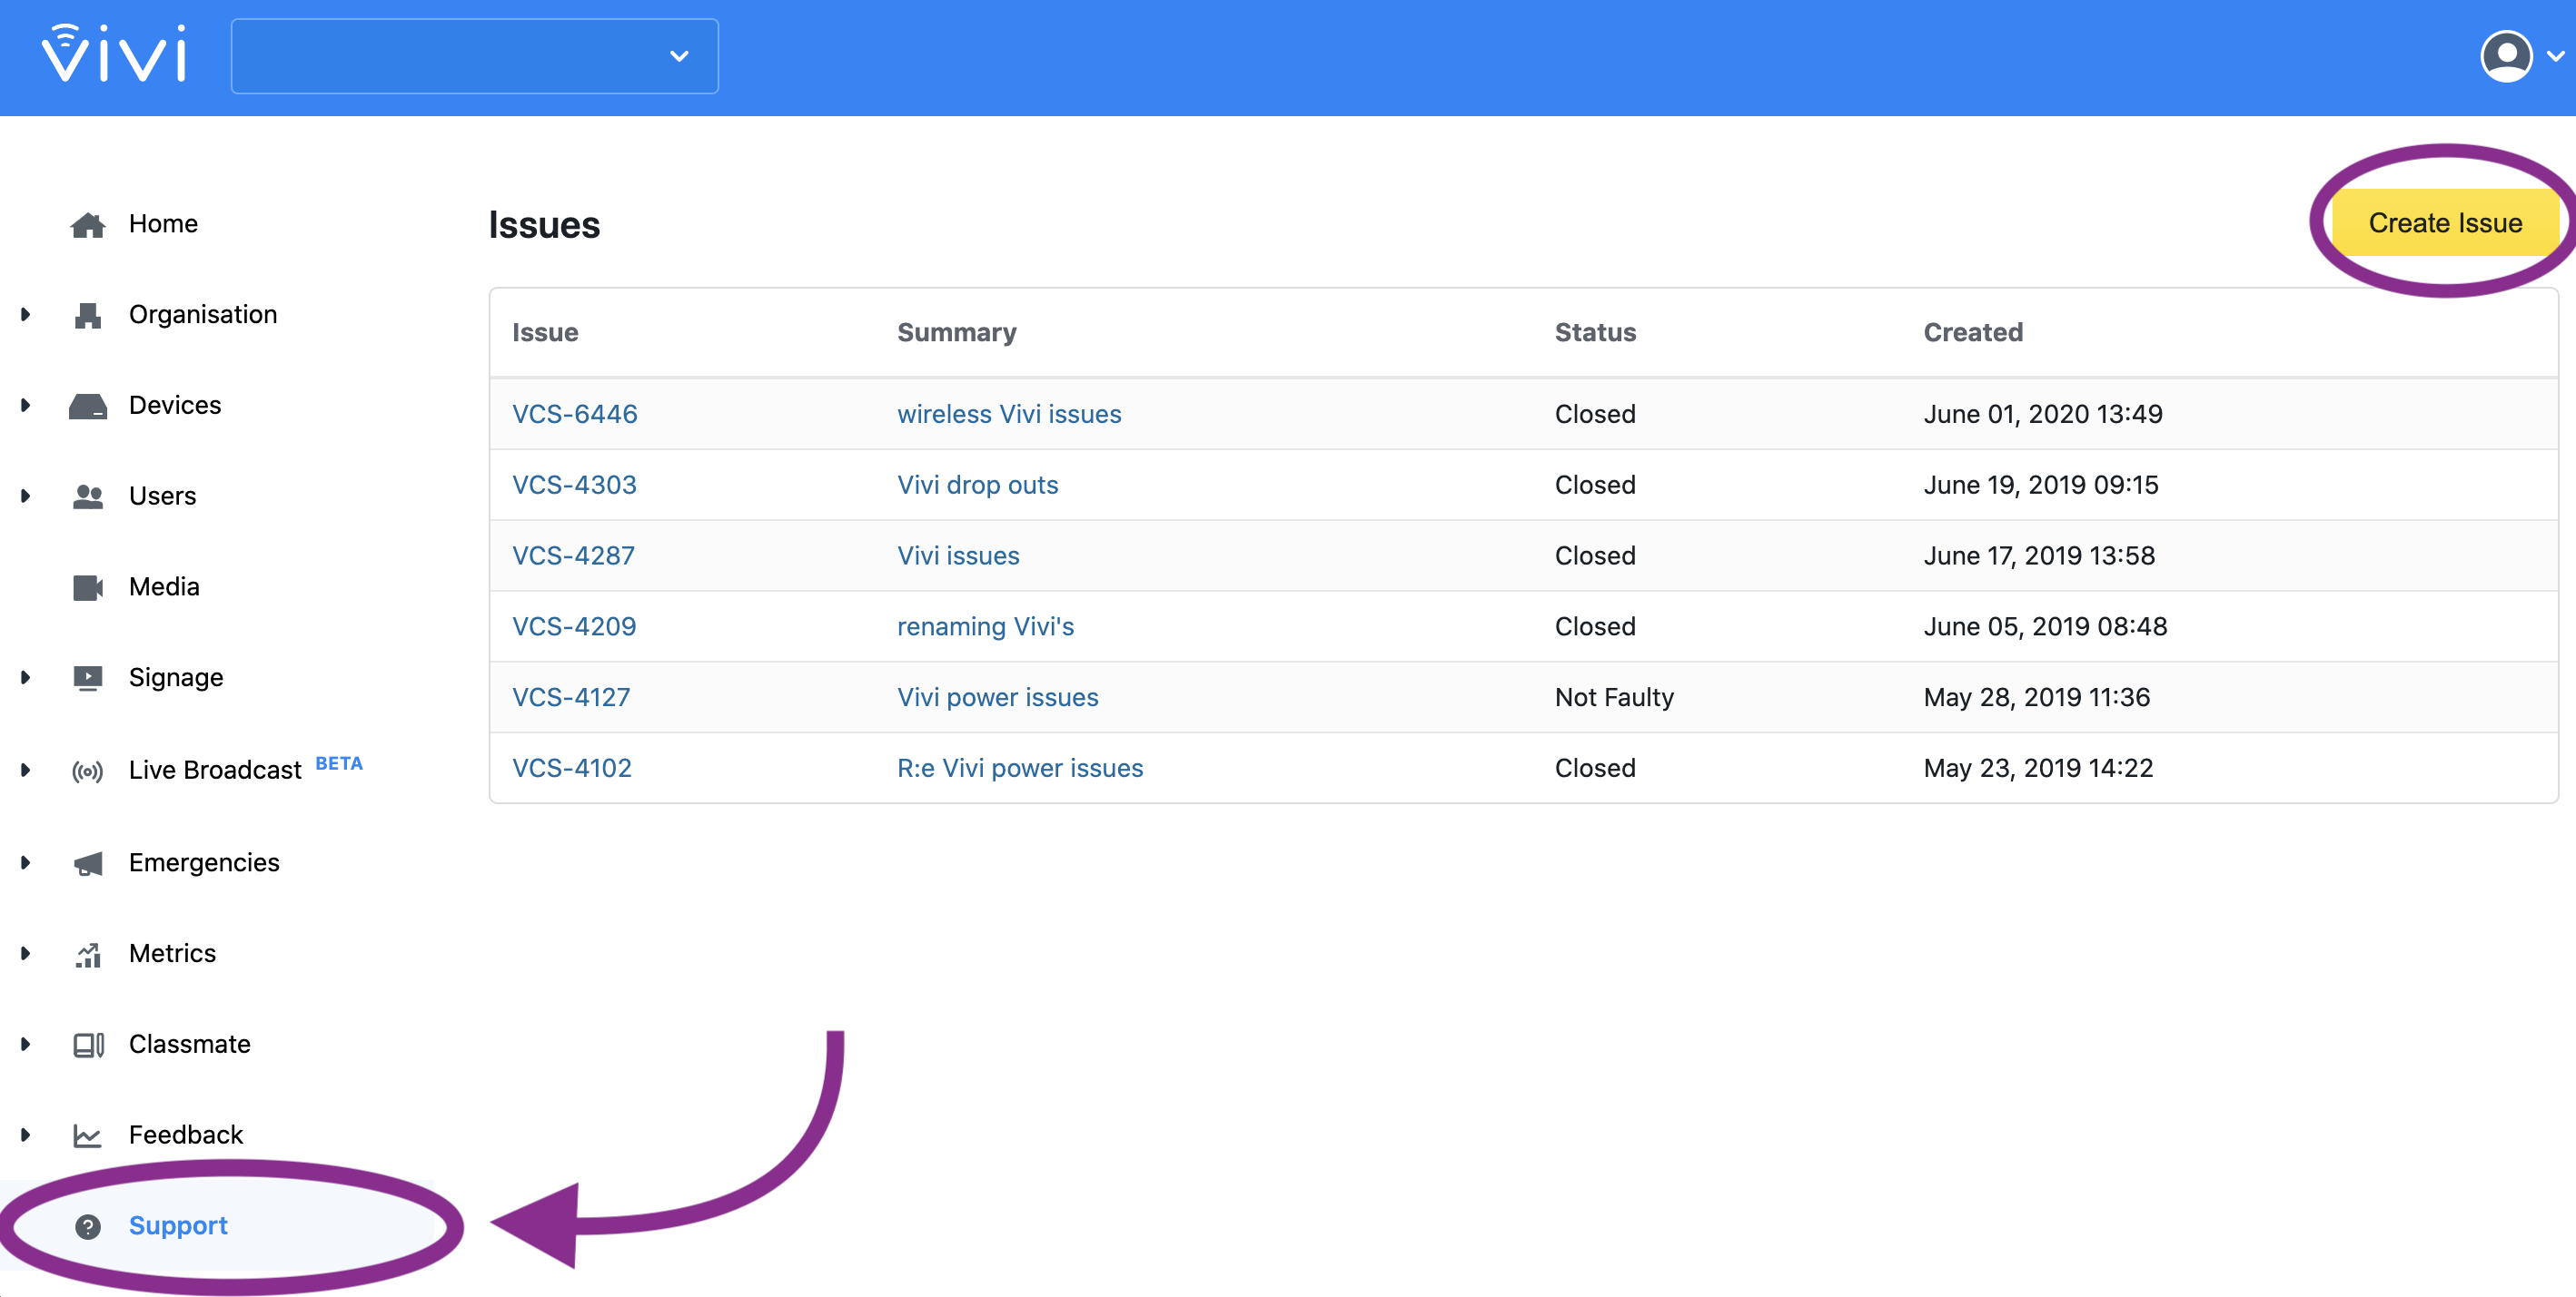Open the 'Vivi drop outs' summary link
Image resolution: width=2576 pixels, height=1297 pixels.
pos(977,485)
